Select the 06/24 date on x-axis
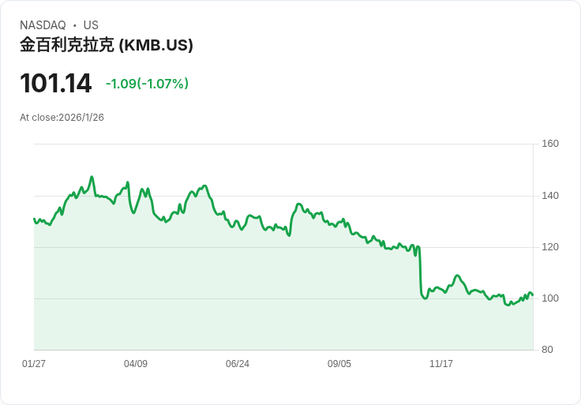 pyautogui.click(x=238, y=364)
